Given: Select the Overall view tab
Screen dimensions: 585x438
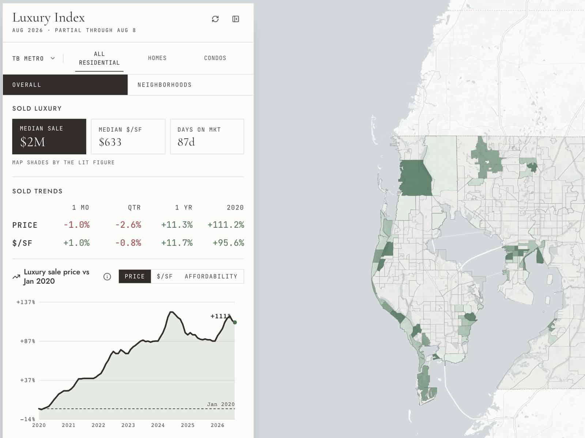Looking at the screenshot, I should pos(65,85).
